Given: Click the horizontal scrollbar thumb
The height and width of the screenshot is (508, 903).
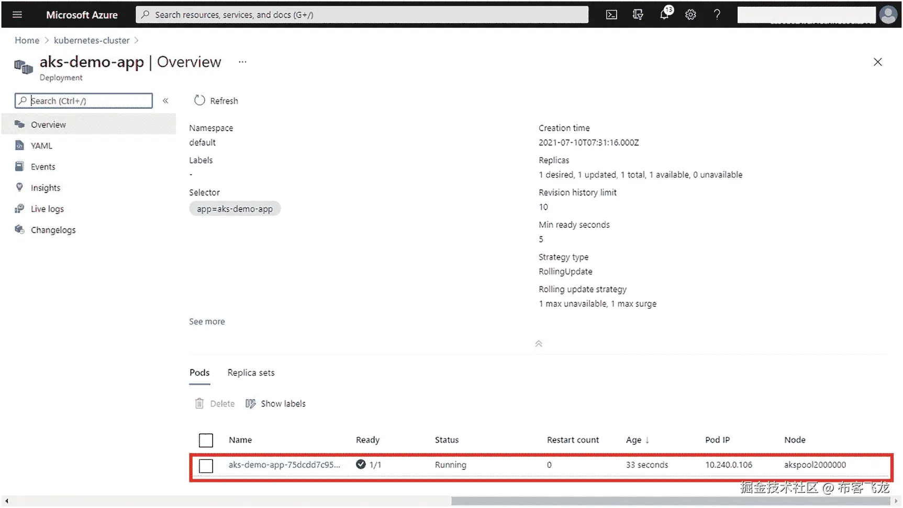Looking at the screenshot, I should click(671, 501).
